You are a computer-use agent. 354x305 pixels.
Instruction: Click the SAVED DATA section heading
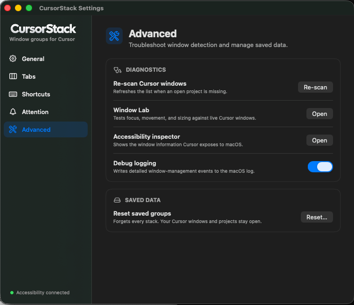pos(143,200)
